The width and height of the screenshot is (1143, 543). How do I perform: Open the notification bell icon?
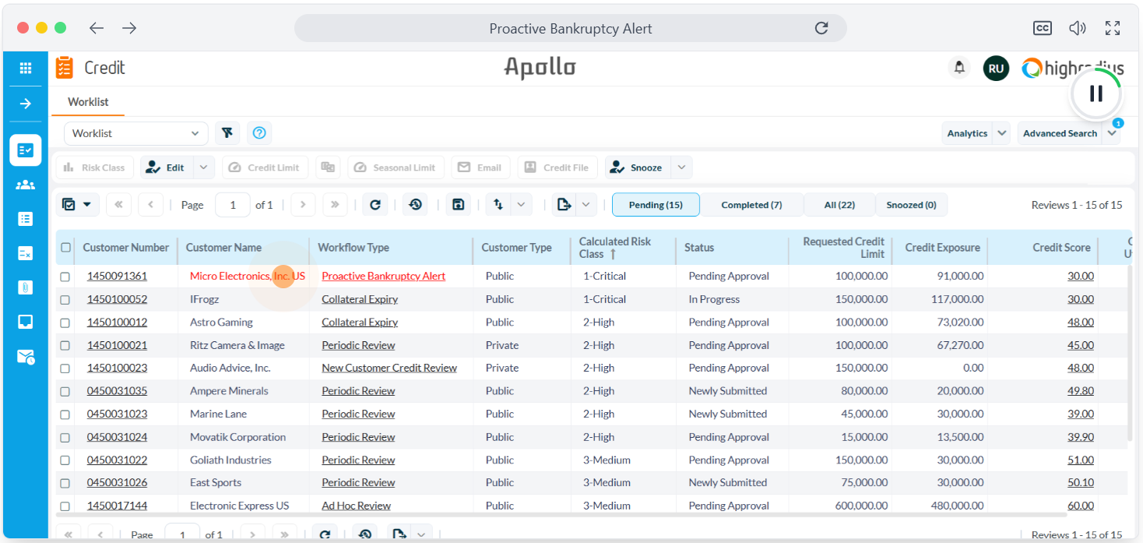[959, 68]
